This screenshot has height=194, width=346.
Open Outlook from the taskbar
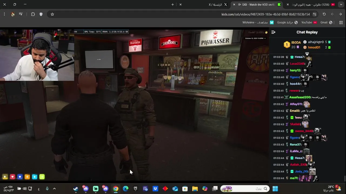175,189
